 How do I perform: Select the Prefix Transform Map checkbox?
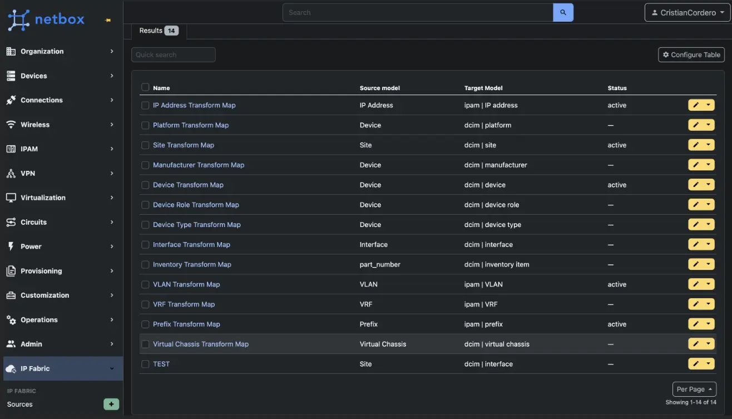click(x=145, y=324)
